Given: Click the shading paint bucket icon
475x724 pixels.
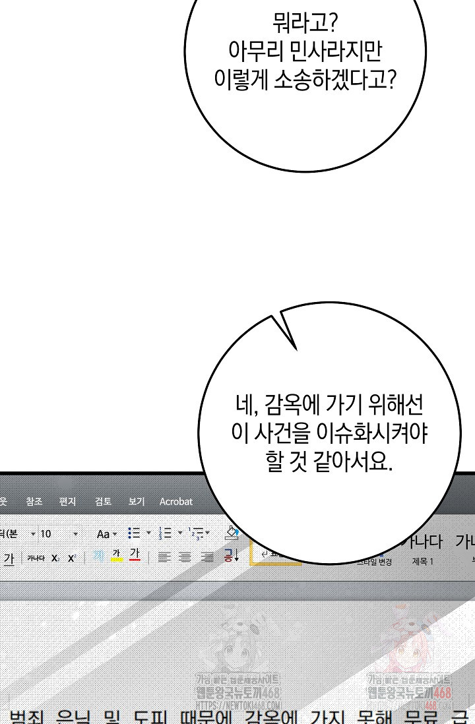Looking at the screenshot, I should coord(231,532).
